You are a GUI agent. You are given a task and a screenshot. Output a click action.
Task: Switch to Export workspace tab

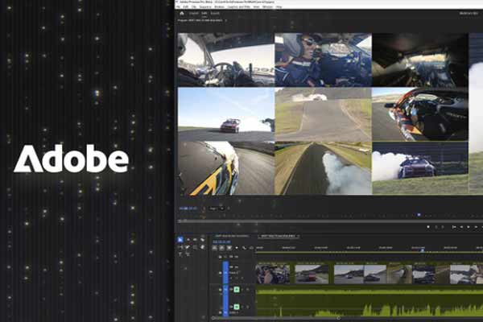click(215, 13)
